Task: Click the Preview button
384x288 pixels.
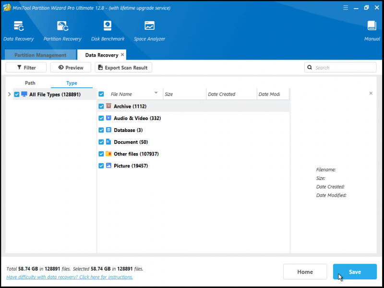Action: tap(71, 67)
